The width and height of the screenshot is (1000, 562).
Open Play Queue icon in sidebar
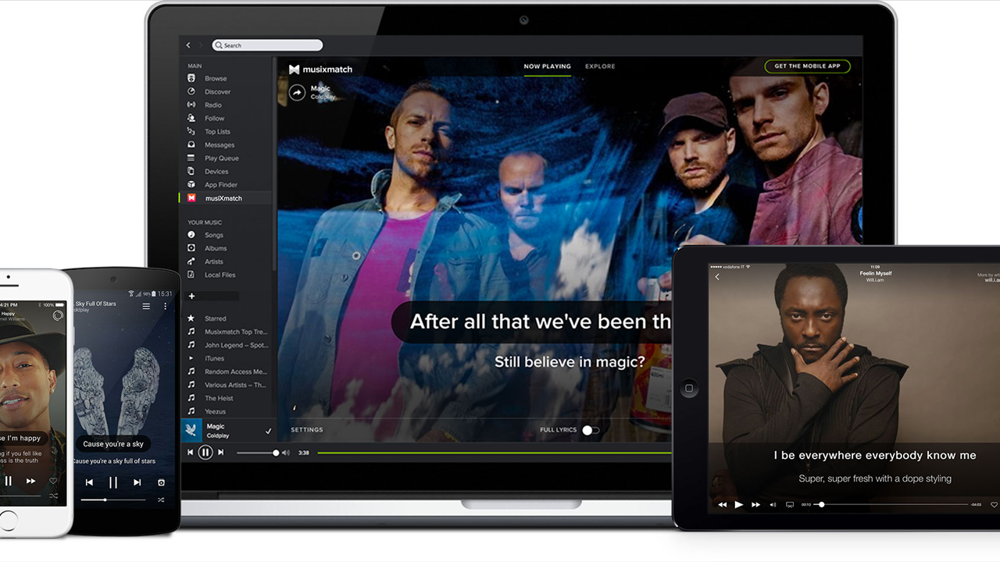pyautogui.click(x=191, y=158)
